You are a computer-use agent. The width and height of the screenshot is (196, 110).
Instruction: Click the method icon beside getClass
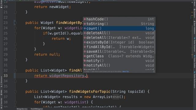coord(85,56)
